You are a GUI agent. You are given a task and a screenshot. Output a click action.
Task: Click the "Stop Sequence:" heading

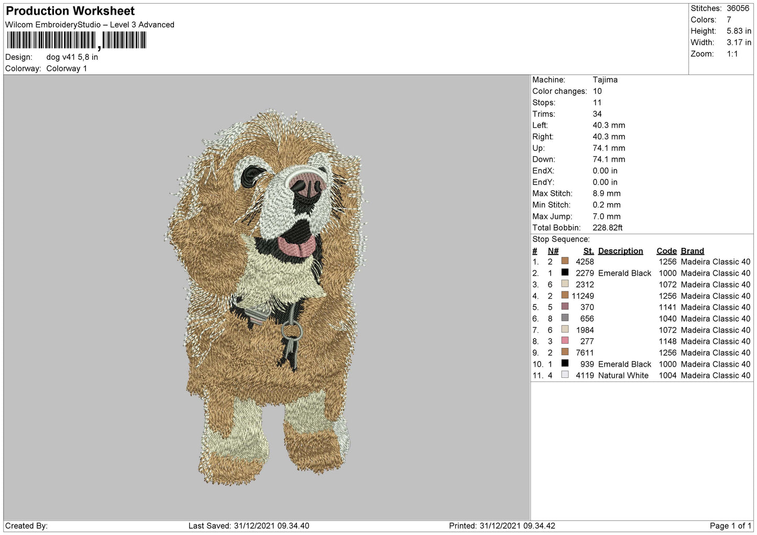pyautogui.click(x=561, y=239)
